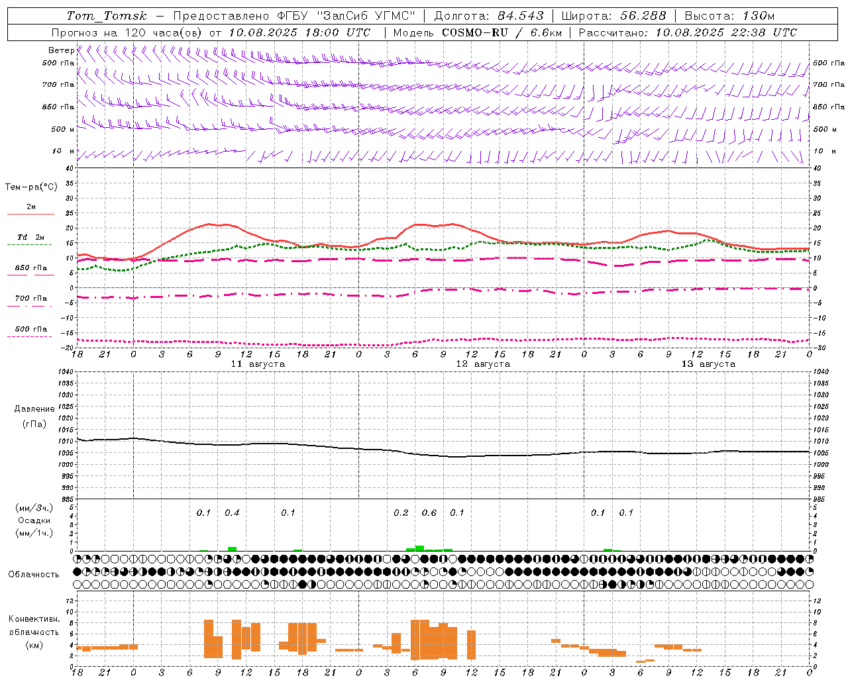The height and width of the screenshot is (678, 848).
Task: Click the 'Осадки' precipitation label
Action: (34, 520)
